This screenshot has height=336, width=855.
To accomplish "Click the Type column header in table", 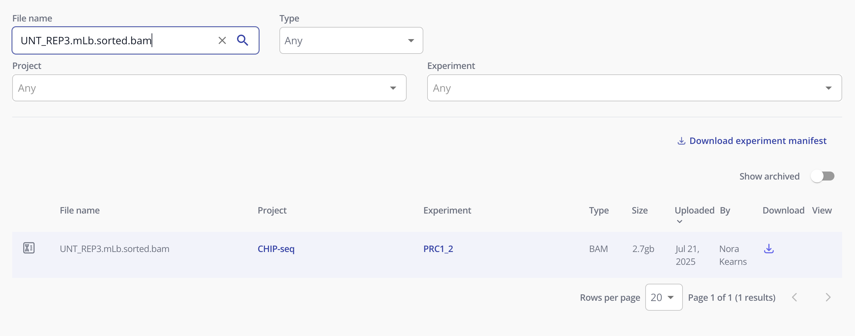I will (x=598, y=210).
